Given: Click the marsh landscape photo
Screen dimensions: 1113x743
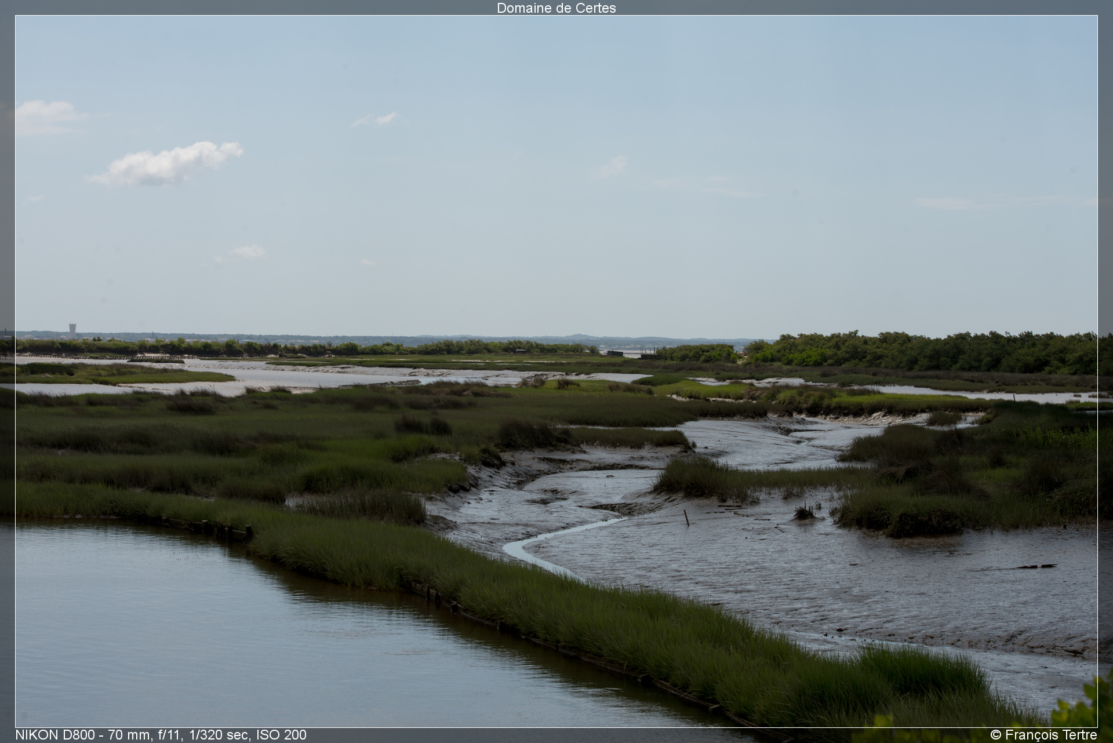Looking at the screenshot, I should click(x=556, y=371).
